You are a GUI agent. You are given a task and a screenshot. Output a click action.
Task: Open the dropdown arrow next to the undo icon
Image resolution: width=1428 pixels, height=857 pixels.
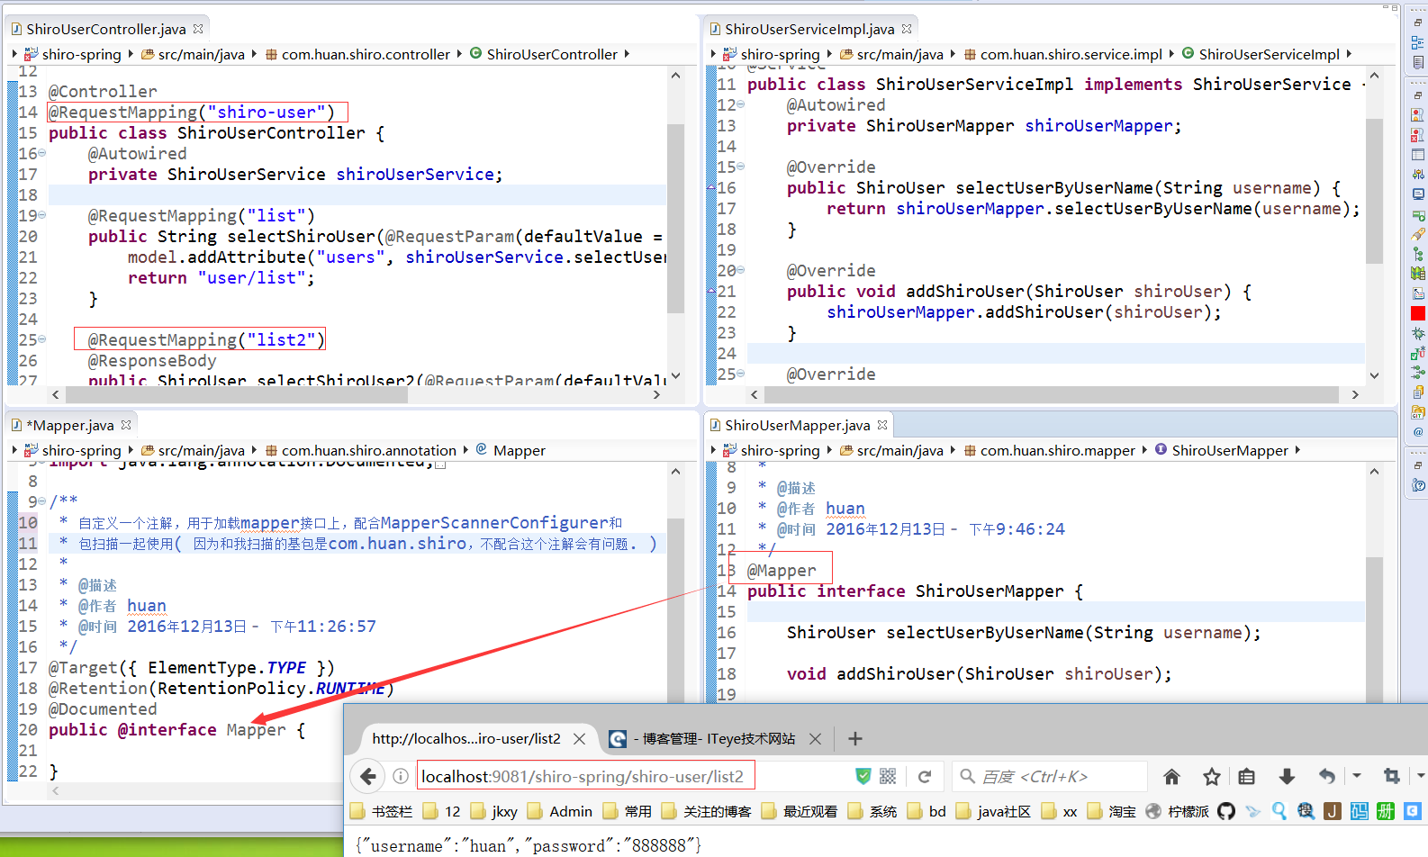tap(1357, 776)
